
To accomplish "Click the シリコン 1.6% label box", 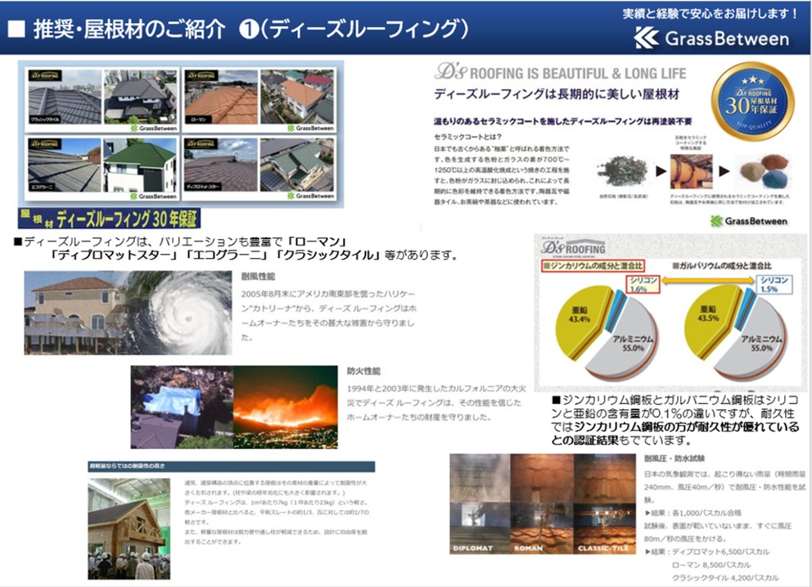I will point(643,284).
